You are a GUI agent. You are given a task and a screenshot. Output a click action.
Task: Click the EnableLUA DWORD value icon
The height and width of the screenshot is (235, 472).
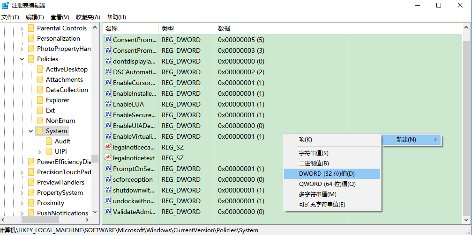click(x=108, y=104)
